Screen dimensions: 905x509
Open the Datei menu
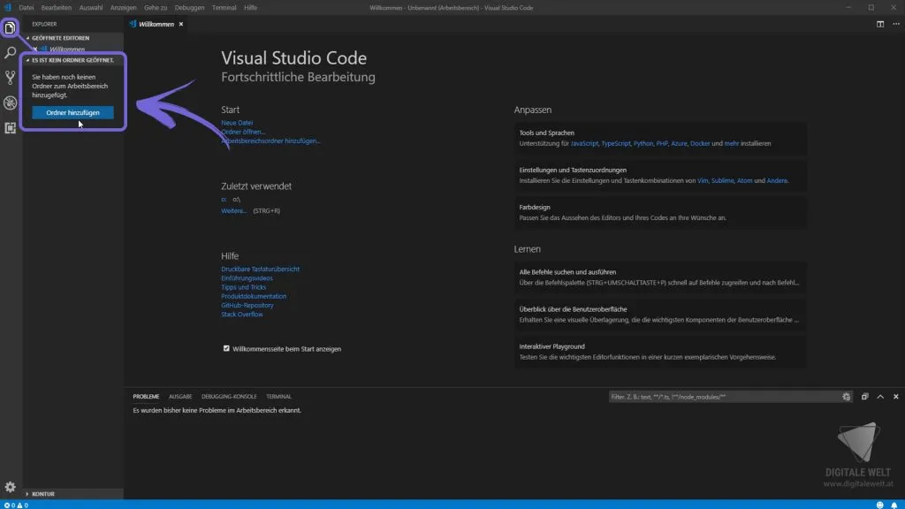[x=26, y=7]
